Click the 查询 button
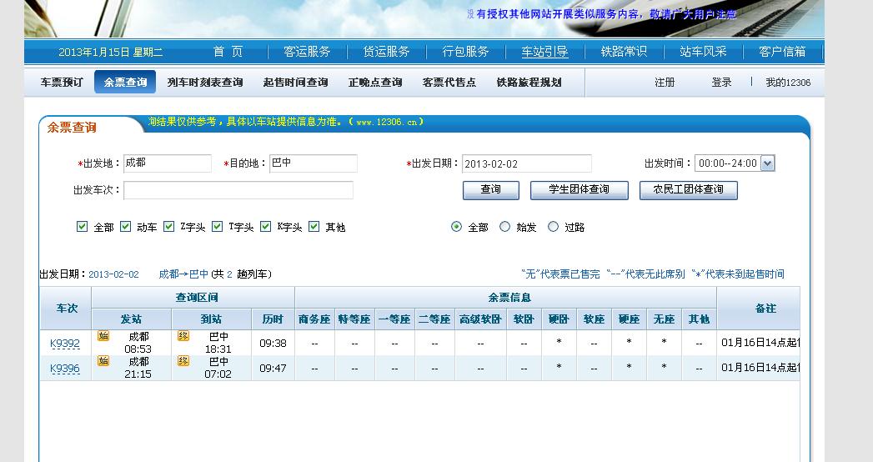873x462 pixels. coord(491,190)
